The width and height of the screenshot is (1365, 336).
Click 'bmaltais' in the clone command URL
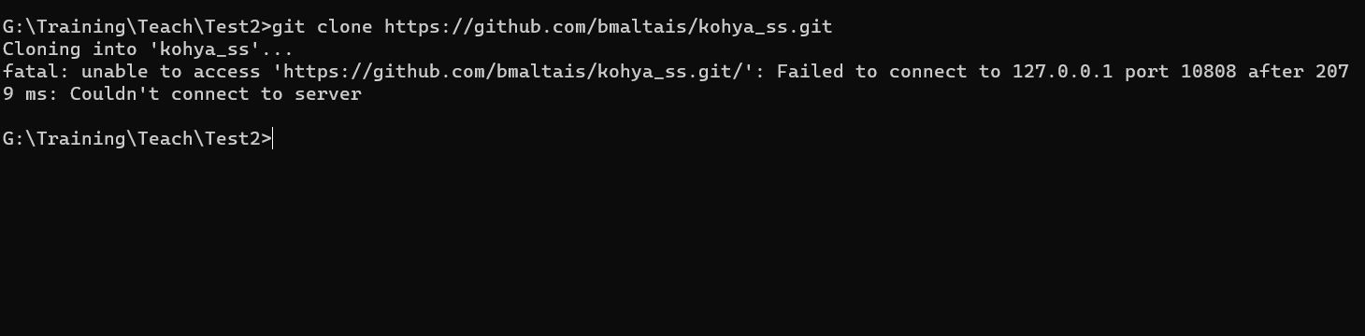coord(641,26)
